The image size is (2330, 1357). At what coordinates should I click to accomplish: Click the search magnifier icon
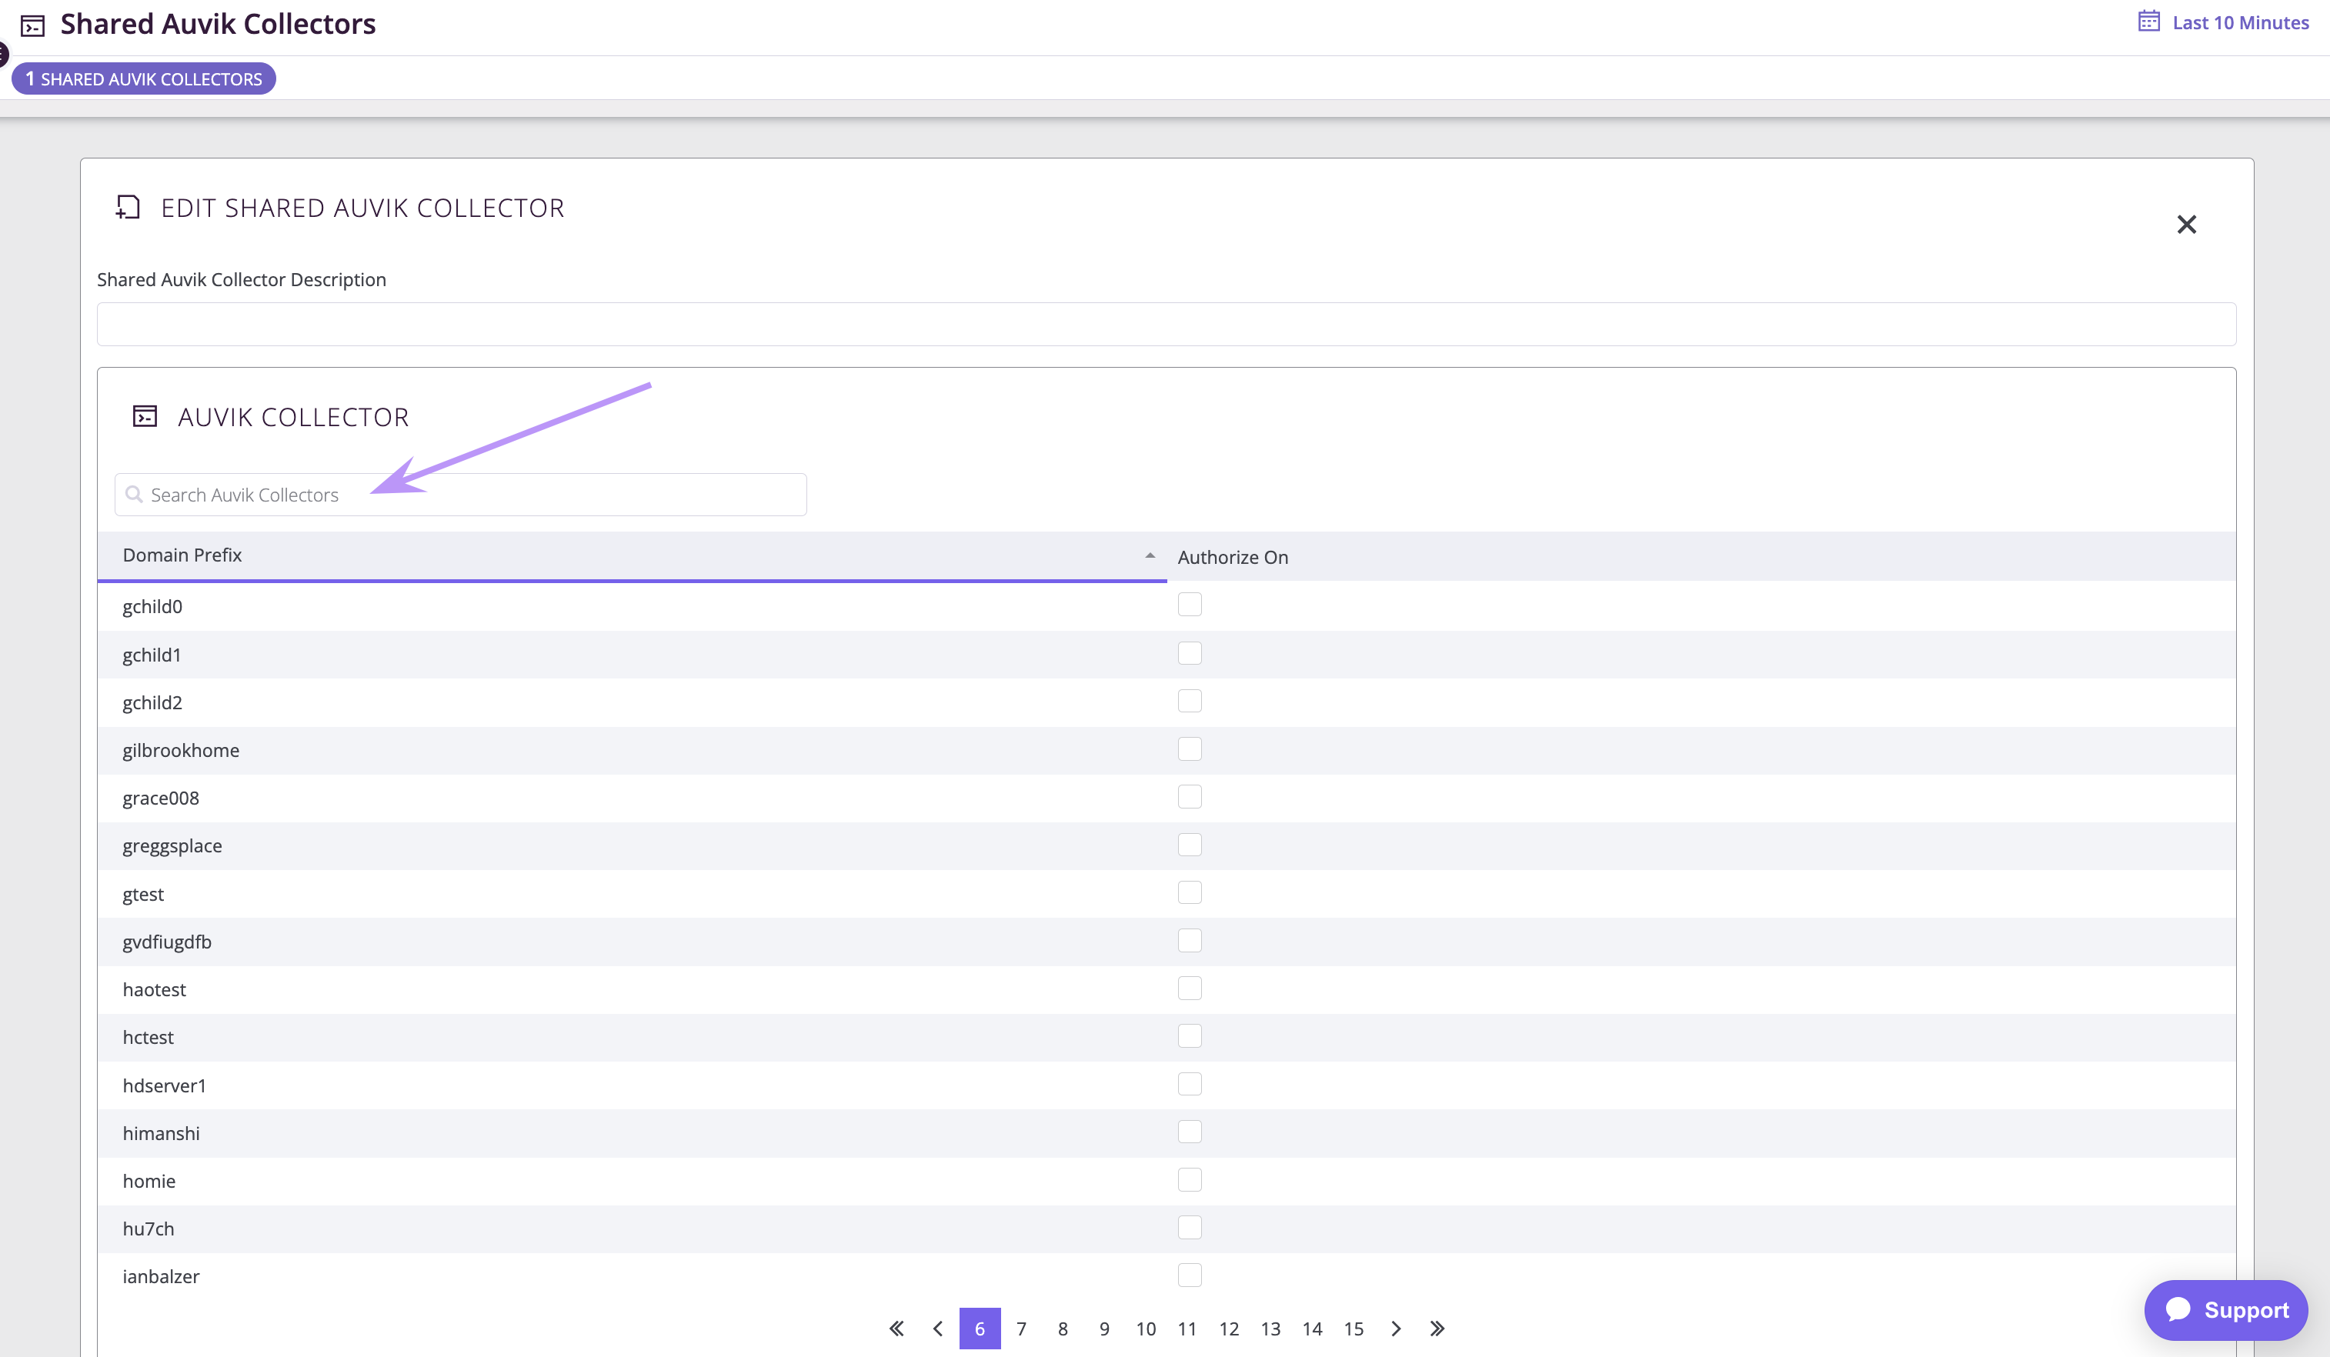[134, 495]
